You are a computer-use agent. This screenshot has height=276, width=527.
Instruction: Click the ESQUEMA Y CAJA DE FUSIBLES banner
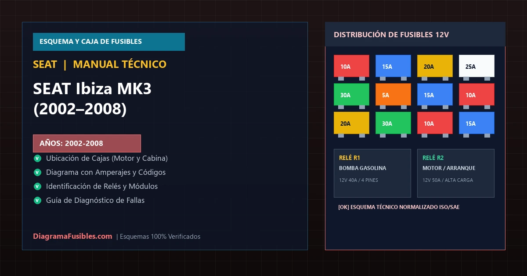(109, 42)
